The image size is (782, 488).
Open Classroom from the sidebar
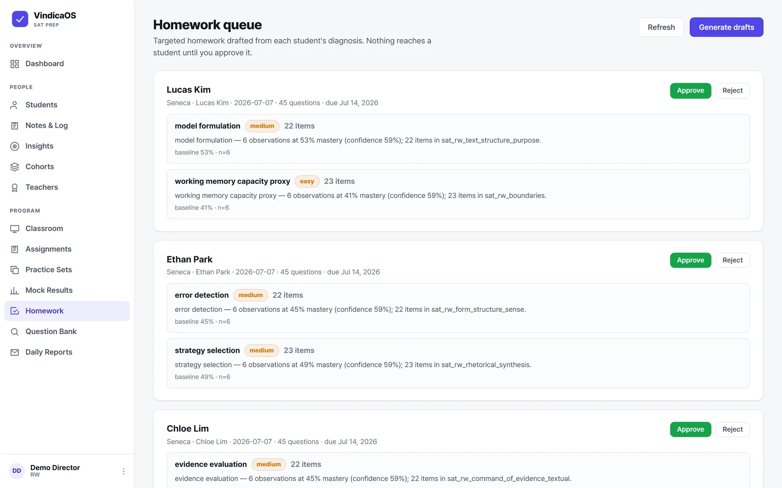click(67, 229)
